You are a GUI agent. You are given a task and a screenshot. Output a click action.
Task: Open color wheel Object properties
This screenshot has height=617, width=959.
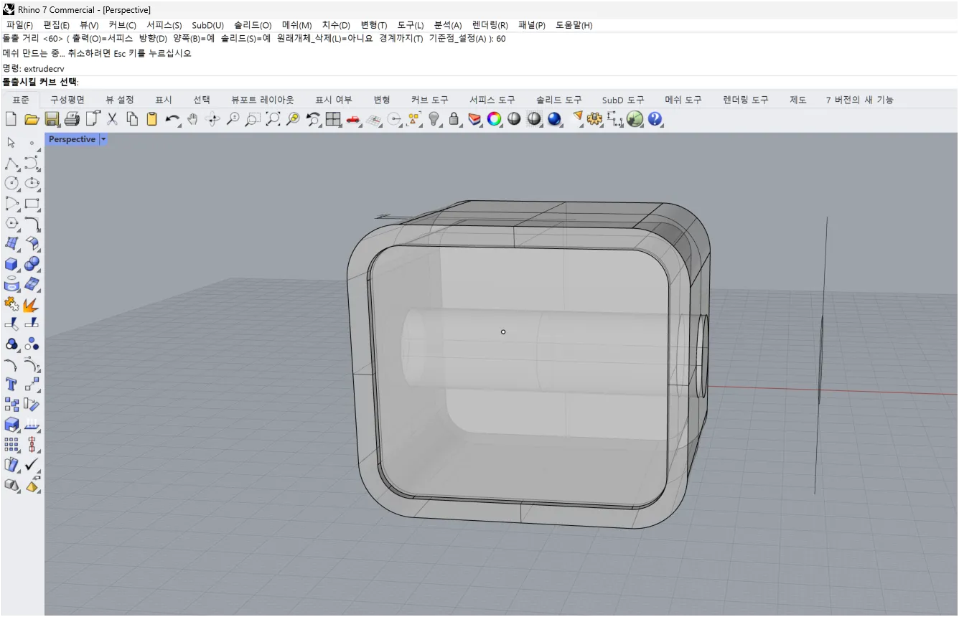tap(495, 119)
